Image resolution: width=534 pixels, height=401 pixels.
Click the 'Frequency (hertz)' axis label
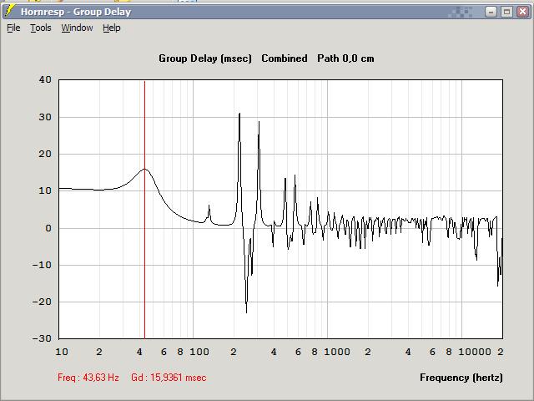tap(461, 378)
